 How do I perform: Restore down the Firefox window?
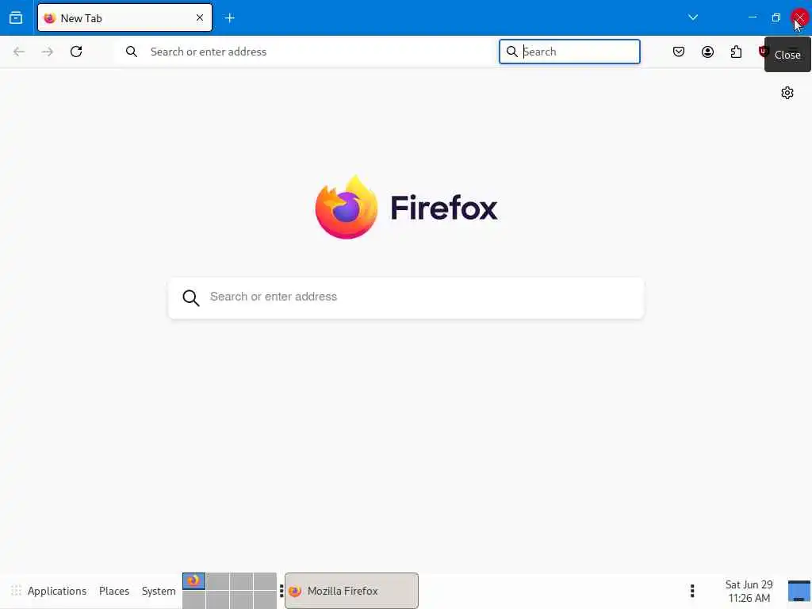pyautogui.click(x=776, y=17)
